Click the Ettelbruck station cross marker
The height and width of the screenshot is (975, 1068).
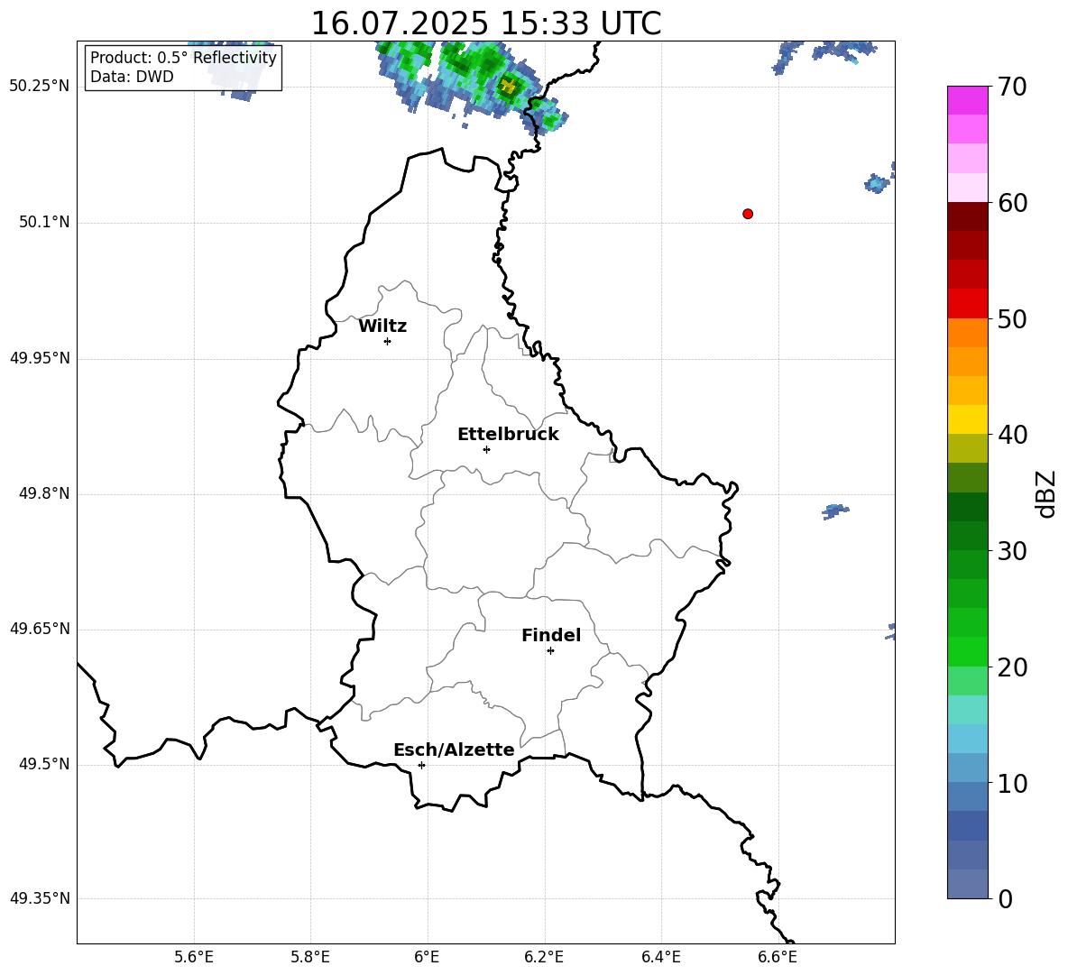click(x=486, y=449)
